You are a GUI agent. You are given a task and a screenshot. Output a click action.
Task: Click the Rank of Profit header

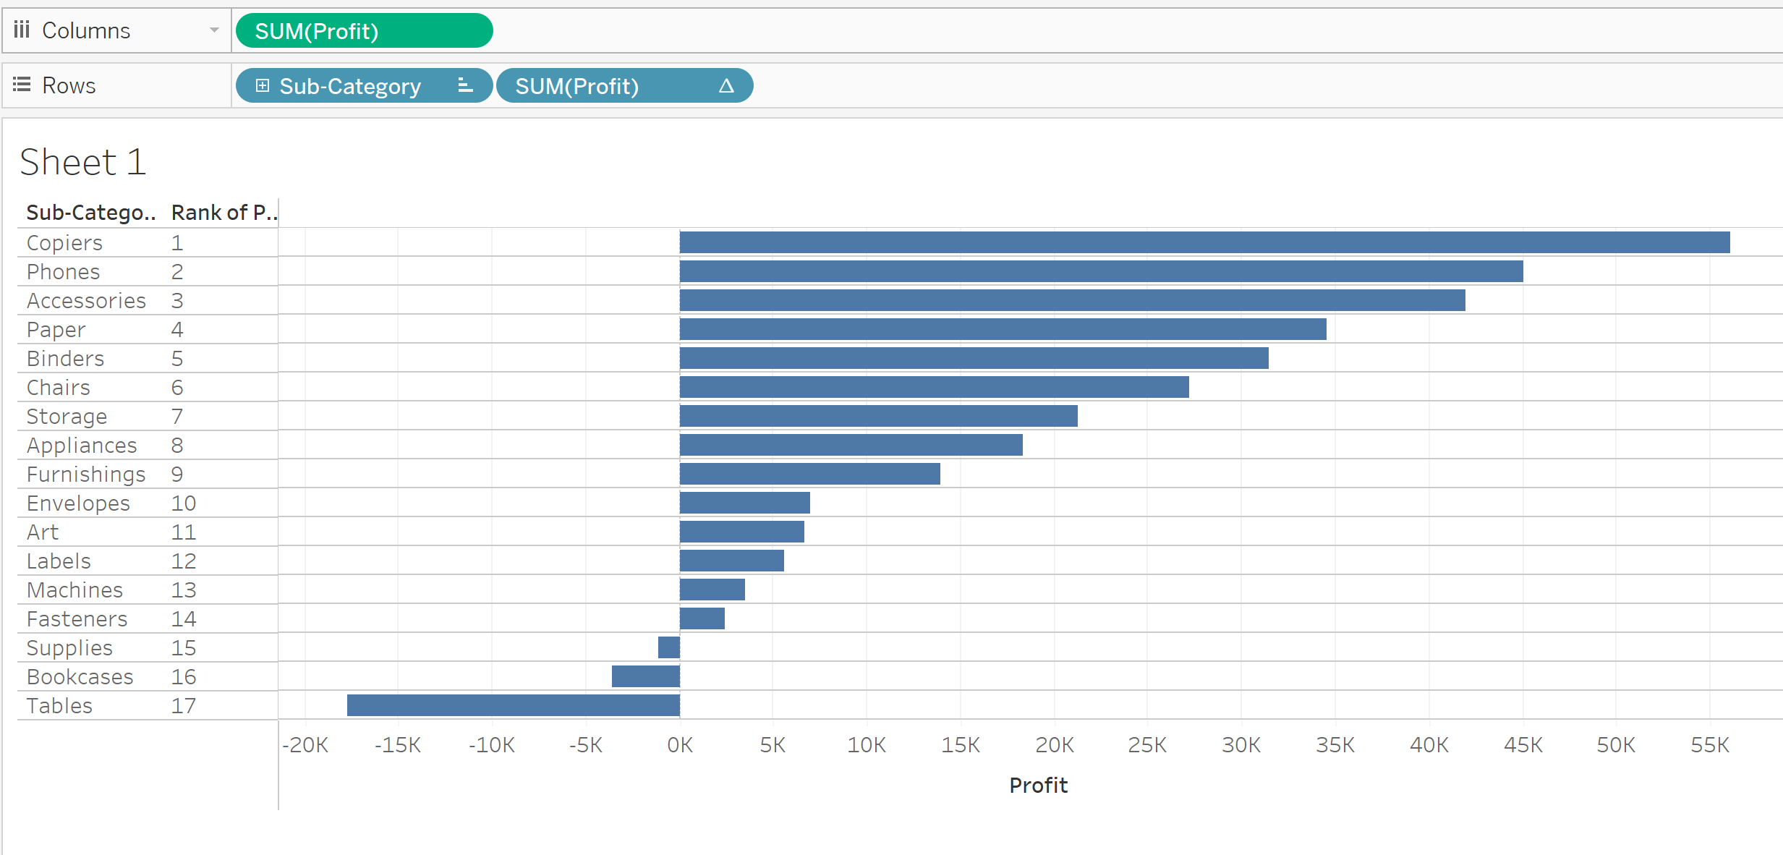click(x=224, y=213)
